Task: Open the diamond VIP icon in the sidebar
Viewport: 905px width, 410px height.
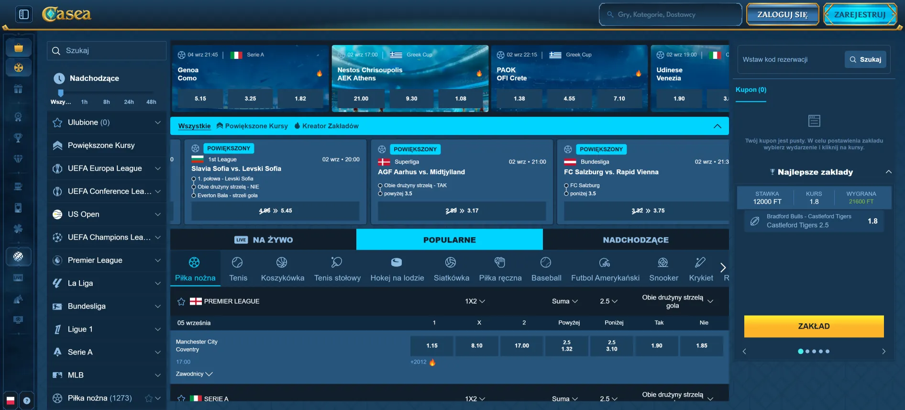Action: coord(18,159)
